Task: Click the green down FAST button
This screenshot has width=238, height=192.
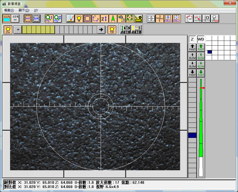Action: click(x=201, y=73)
